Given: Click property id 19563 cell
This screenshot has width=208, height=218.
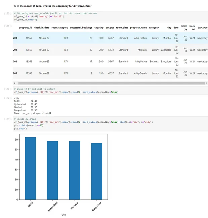Looking at the screenshot, I should pos(29,61).
